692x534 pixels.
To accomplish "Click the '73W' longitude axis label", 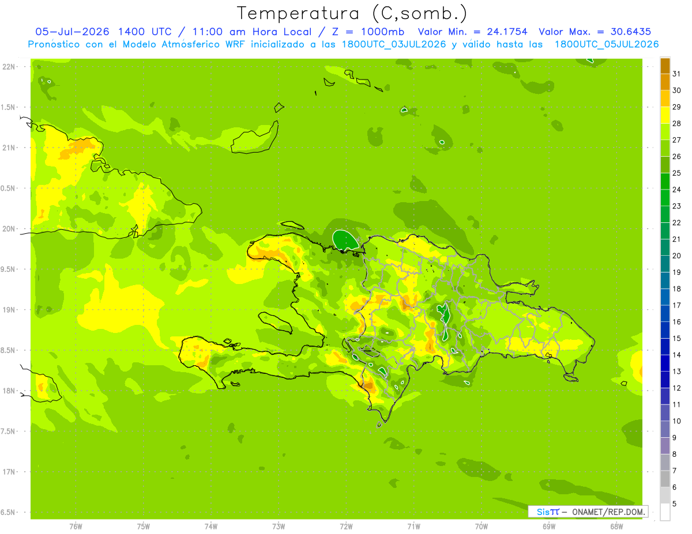I will [279, 527].
